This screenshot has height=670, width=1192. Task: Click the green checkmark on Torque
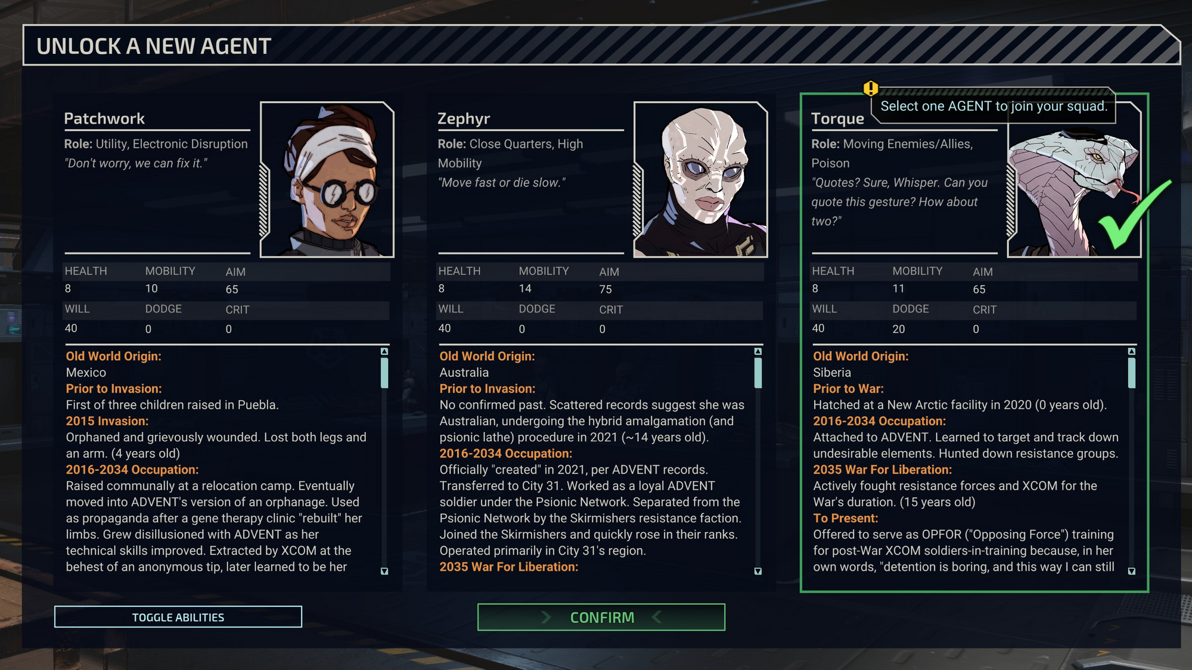click(x=1135, y=214)
